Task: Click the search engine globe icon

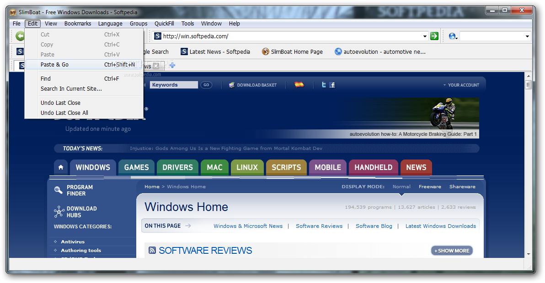Action: point(452,36)
